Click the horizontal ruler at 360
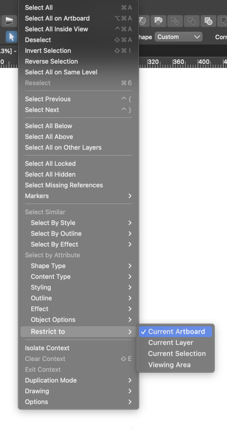 tap(178, 62)
